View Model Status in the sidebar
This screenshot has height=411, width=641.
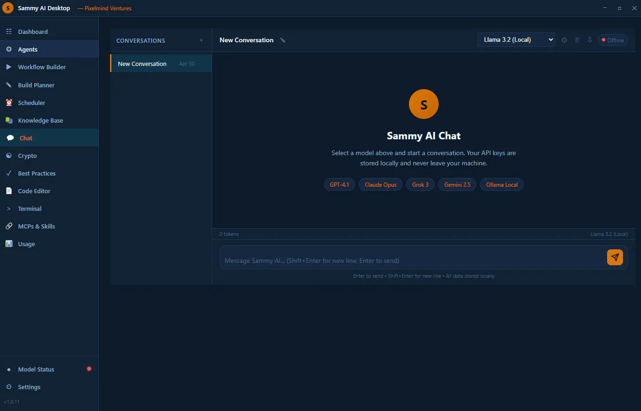tap(49, 369)
